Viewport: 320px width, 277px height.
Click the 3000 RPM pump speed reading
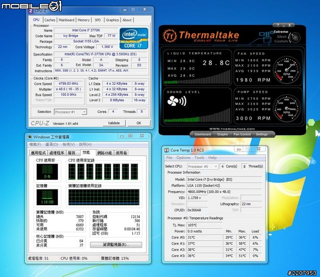coord(253,118)
